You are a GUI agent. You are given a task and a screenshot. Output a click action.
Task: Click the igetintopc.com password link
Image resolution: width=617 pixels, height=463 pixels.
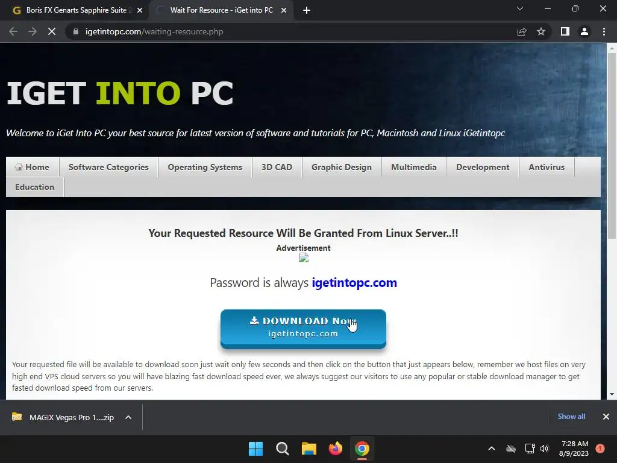[x=354, y=283]
